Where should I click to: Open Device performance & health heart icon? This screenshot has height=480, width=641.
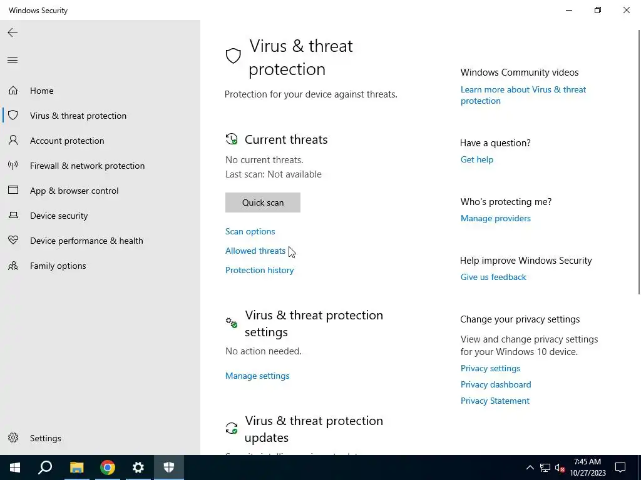[x=13, y=240]
